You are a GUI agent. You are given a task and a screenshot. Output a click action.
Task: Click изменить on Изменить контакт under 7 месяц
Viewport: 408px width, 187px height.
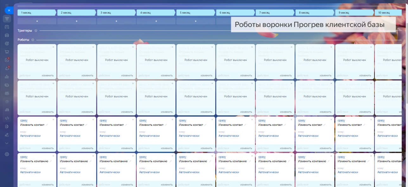[x=286, y=148]
